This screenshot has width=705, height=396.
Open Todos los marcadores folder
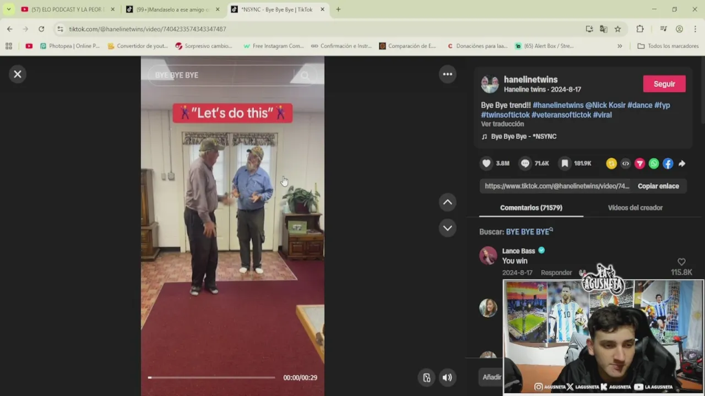coord(668,46)
